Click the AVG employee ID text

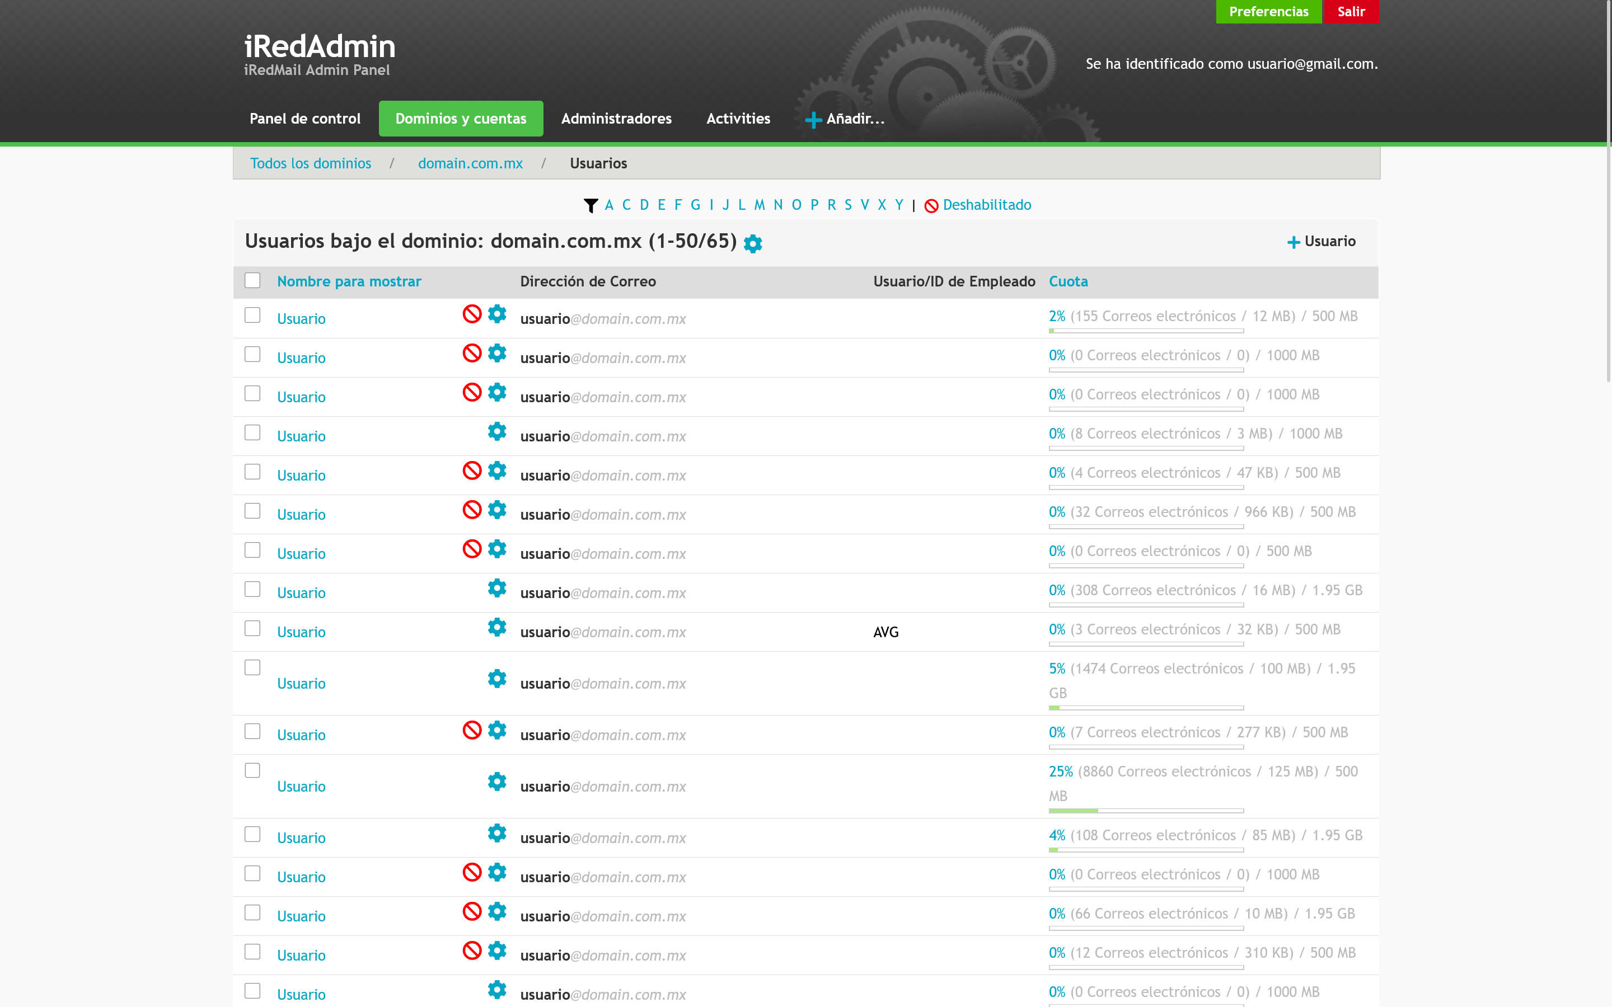886,632
